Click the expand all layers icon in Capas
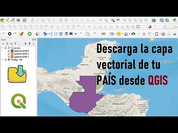178x133 pixels. pos(25,44)
